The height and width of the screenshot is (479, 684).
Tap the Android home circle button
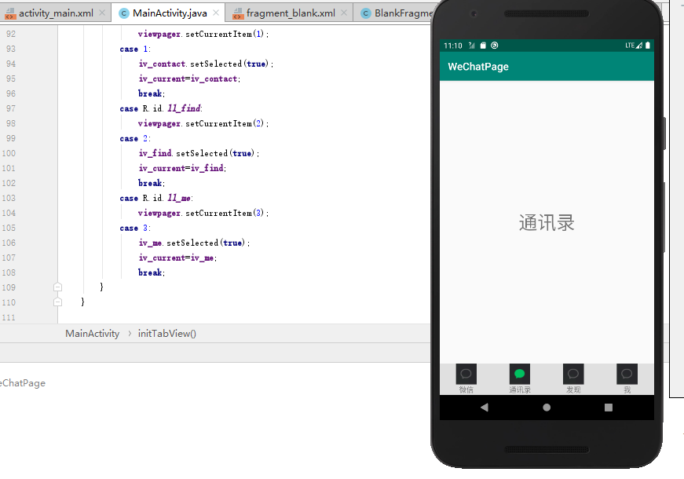[547, 408]
